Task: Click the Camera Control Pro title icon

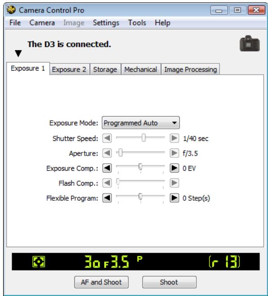Action: pyautogui.click(x=11, y=10)
